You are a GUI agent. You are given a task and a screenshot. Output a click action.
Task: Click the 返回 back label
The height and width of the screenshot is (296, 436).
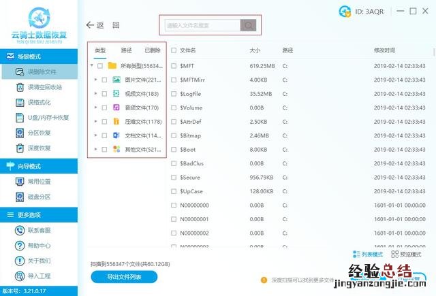[108, 25]
